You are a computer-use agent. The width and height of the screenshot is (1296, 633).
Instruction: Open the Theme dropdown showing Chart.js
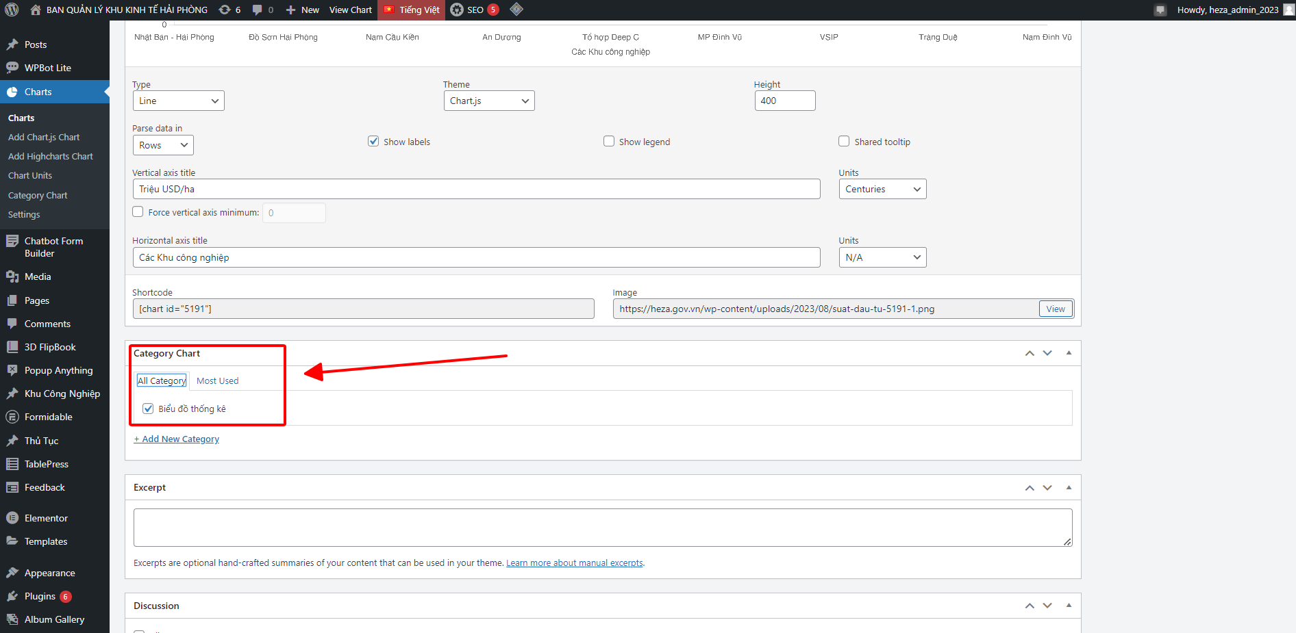(x=488, y=101)
